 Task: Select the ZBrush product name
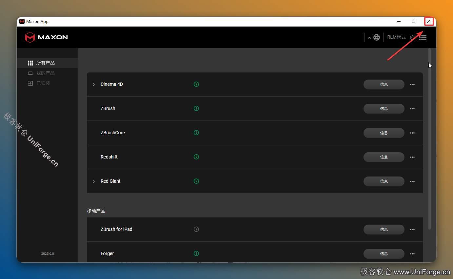coord(108,108)
